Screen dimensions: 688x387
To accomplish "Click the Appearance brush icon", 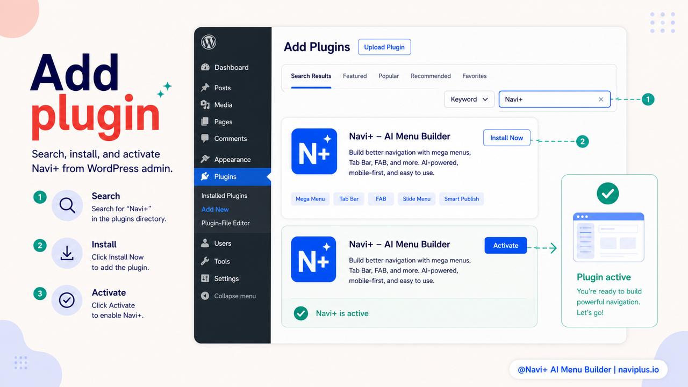I will pos(205,159).
